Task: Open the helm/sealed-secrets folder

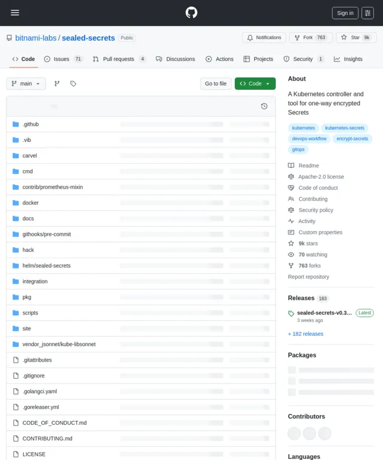Action: tap(47, 266)
